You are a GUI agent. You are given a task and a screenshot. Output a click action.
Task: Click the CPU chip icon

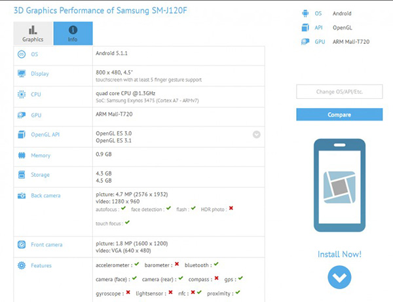22,94
